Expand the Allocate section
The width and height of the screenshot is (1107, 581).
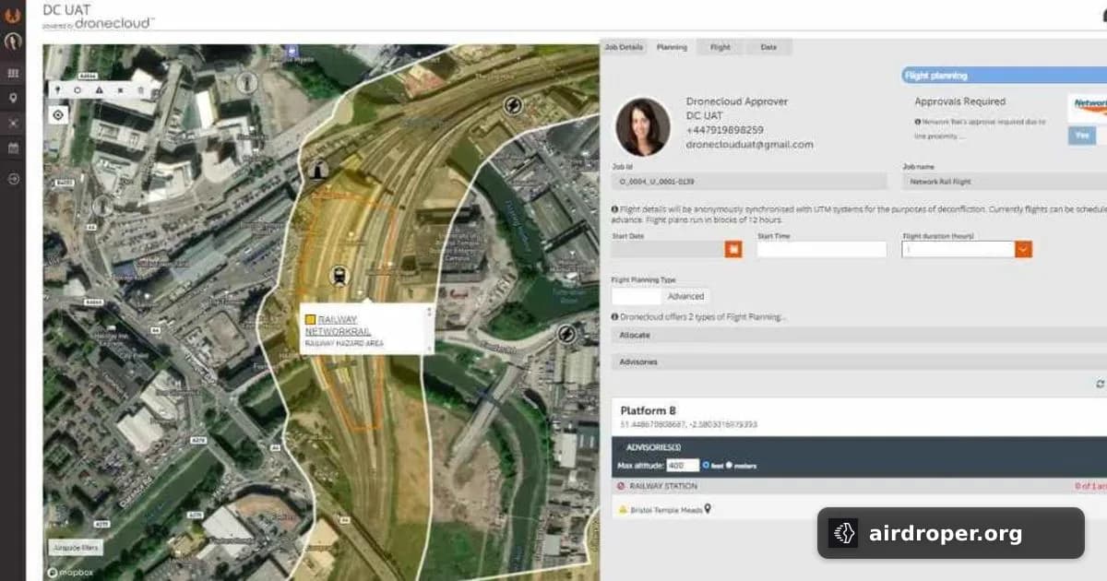(859, 335)
